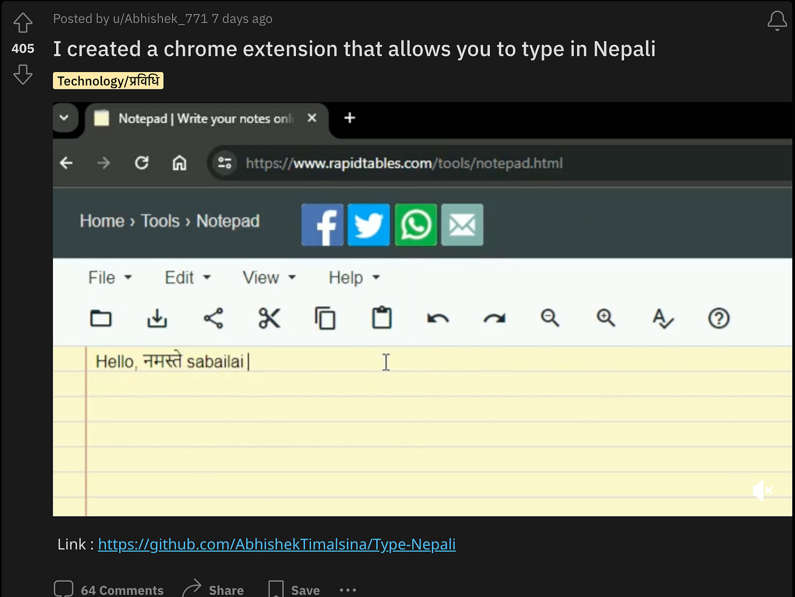This screenshot has height=597, width=795.
Task: Click the download/save file icon
Action: [157, 318]
